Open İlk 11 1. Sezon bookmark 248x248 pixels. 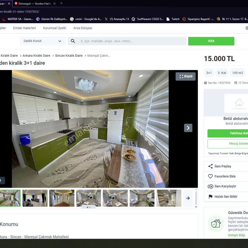232,19
